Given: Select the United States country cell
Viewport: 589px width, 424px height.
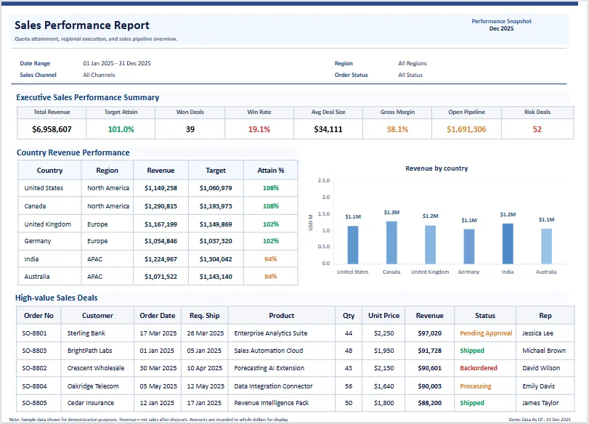Looking at the screenshot, I should [44, 188].
